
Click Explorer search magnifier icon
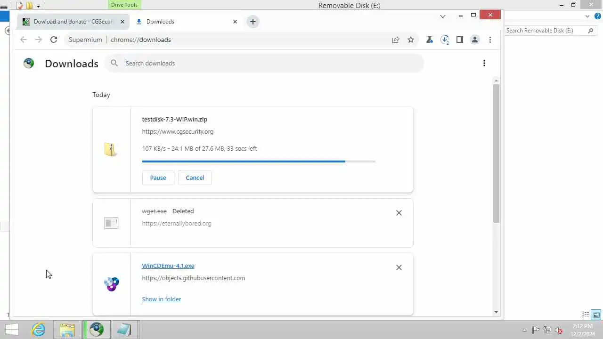pos(591,31)
